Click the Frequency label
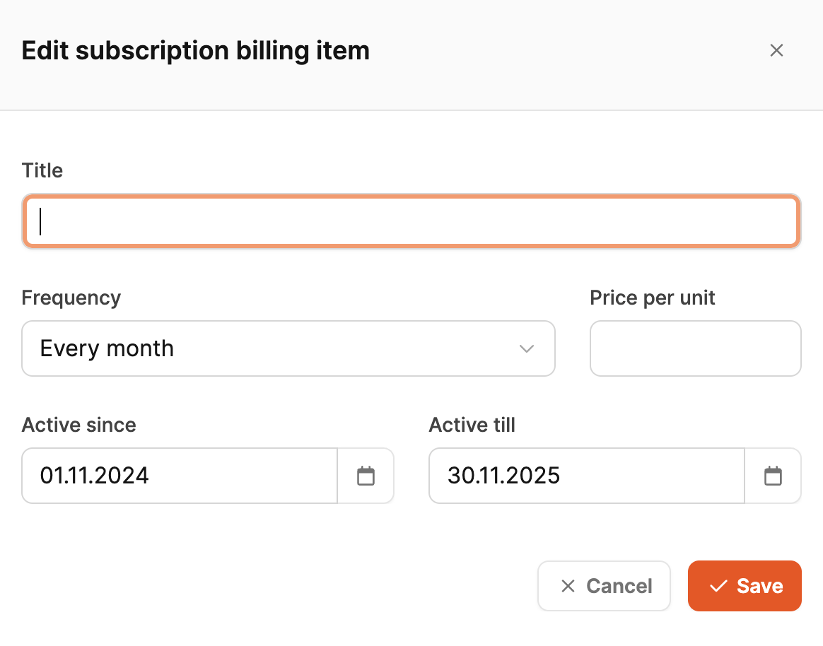The width and height of the screenshot is (823, 646). [71, 298]
